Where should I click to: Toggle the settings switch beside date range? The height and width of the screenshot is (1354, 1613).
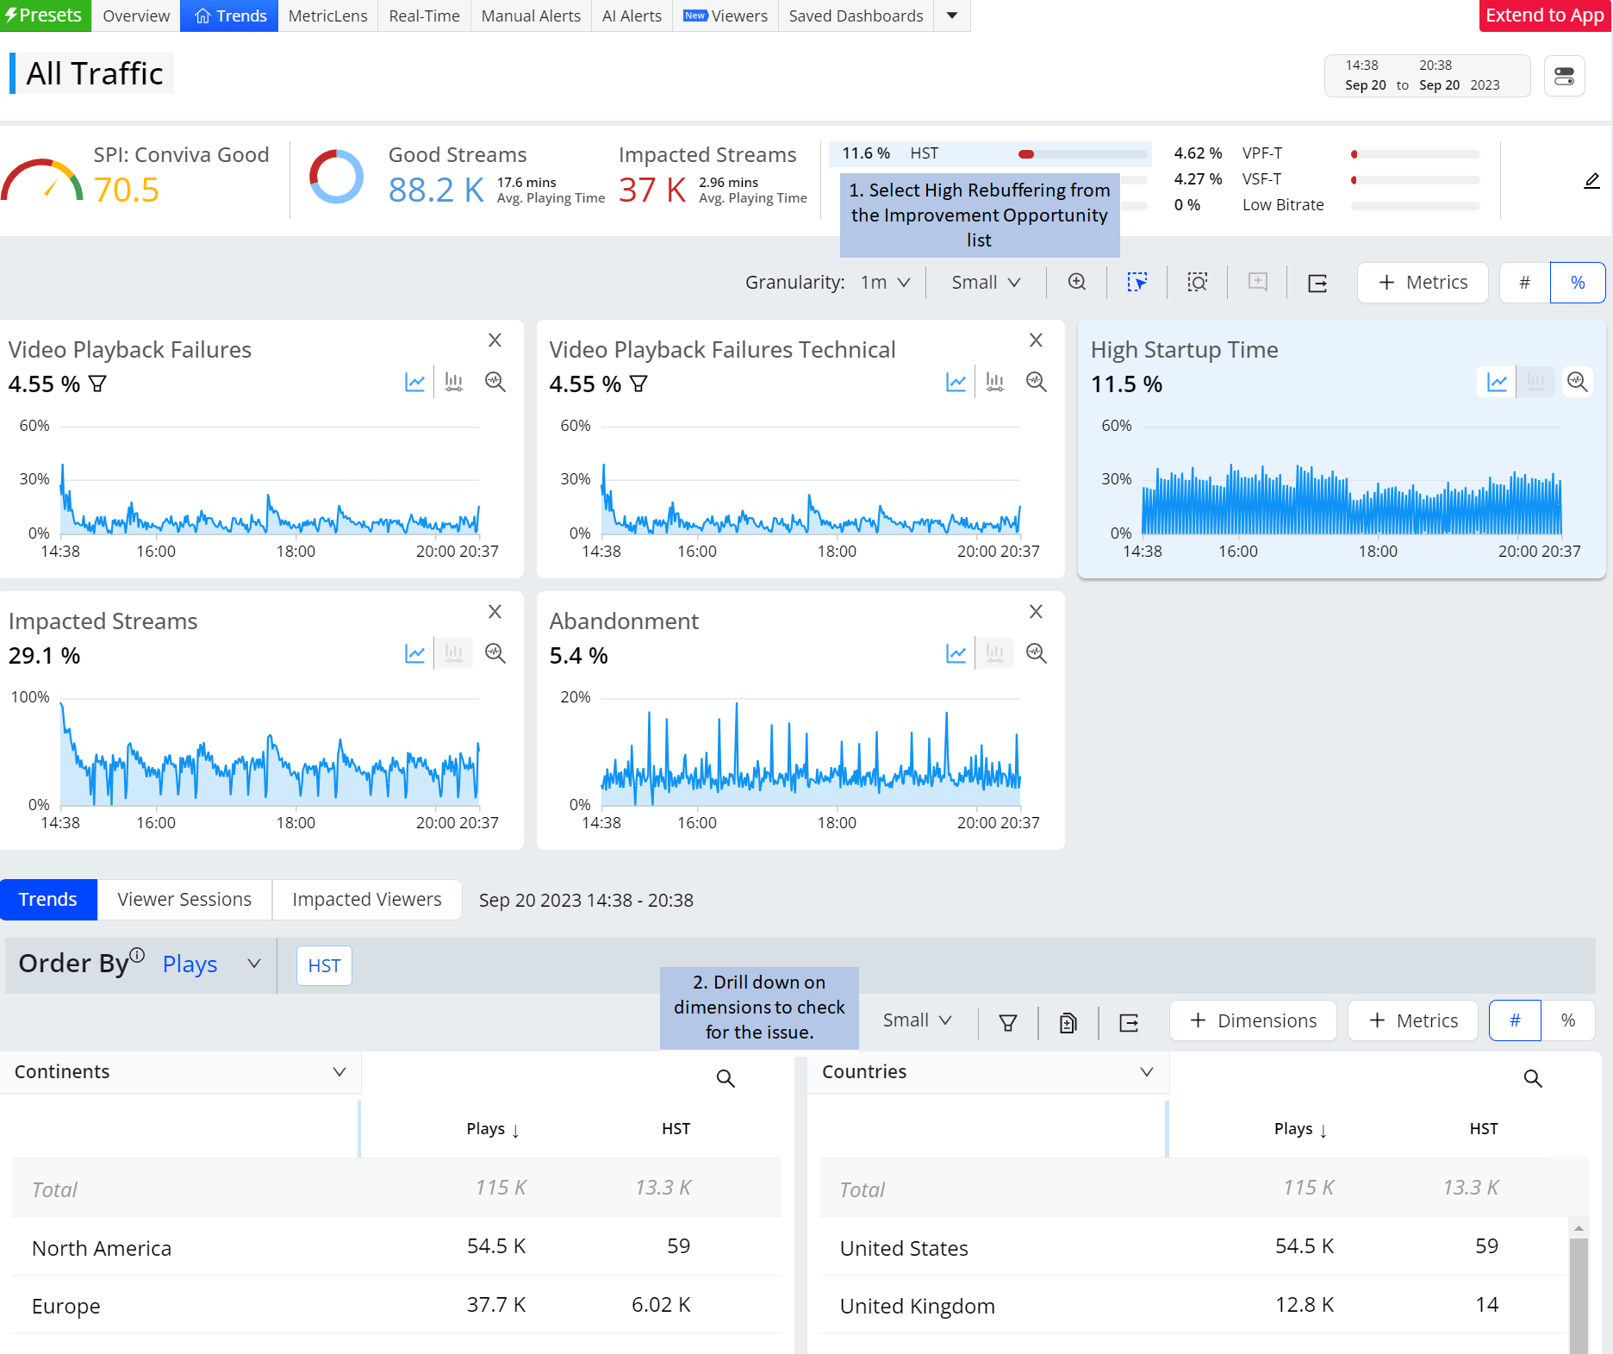pos(1565,77)
